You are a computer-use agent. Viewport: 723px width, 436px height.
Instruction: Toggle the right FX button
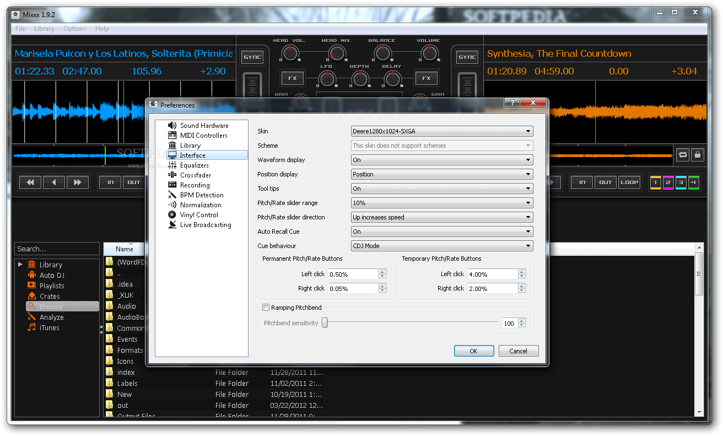coord(426,78)
